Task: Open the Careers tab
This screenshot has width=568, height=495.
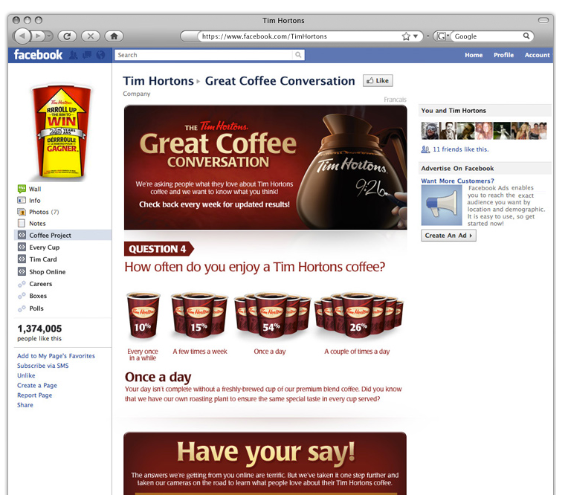Action: pyautogui.click(x=41, y=284)
